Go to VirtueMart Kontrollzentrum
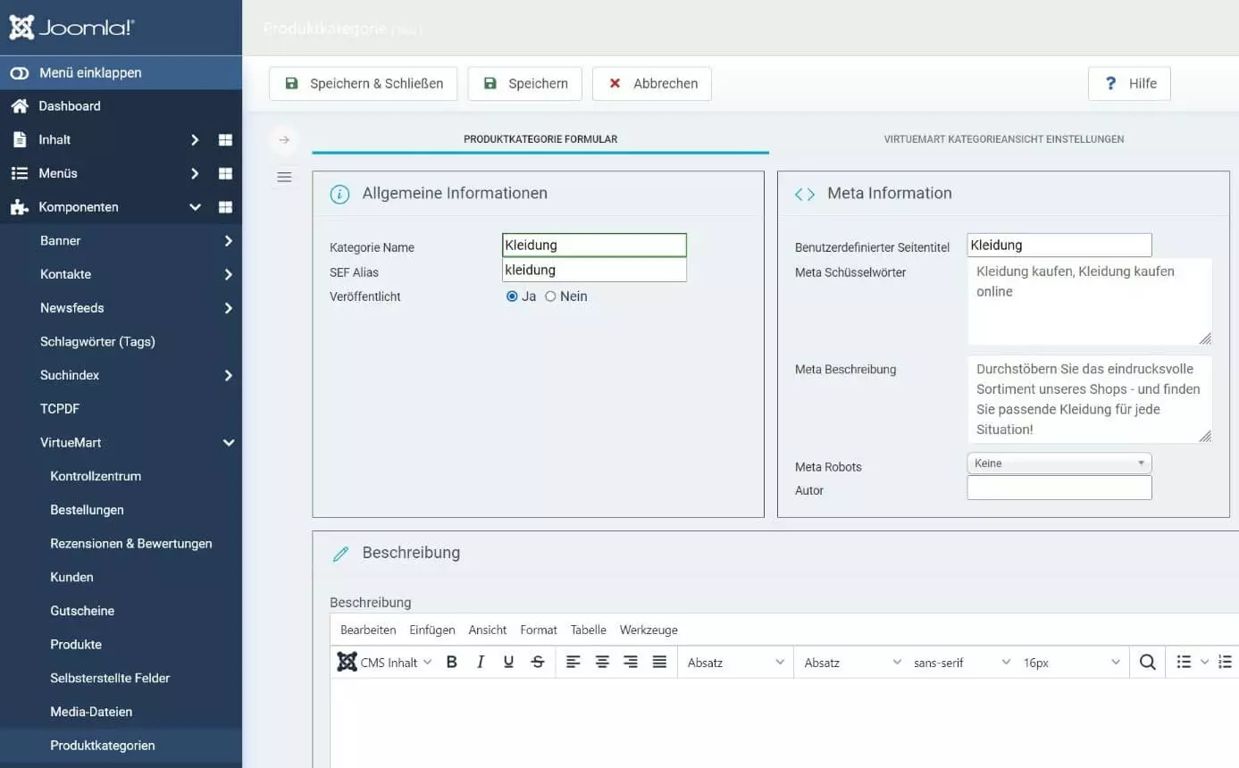Viewport: 1239px width, 768px height. [x=96, y=476]
